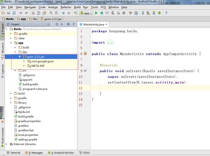
Task: Click the Synchronize toolbar icon
Action: click(14, 13)
